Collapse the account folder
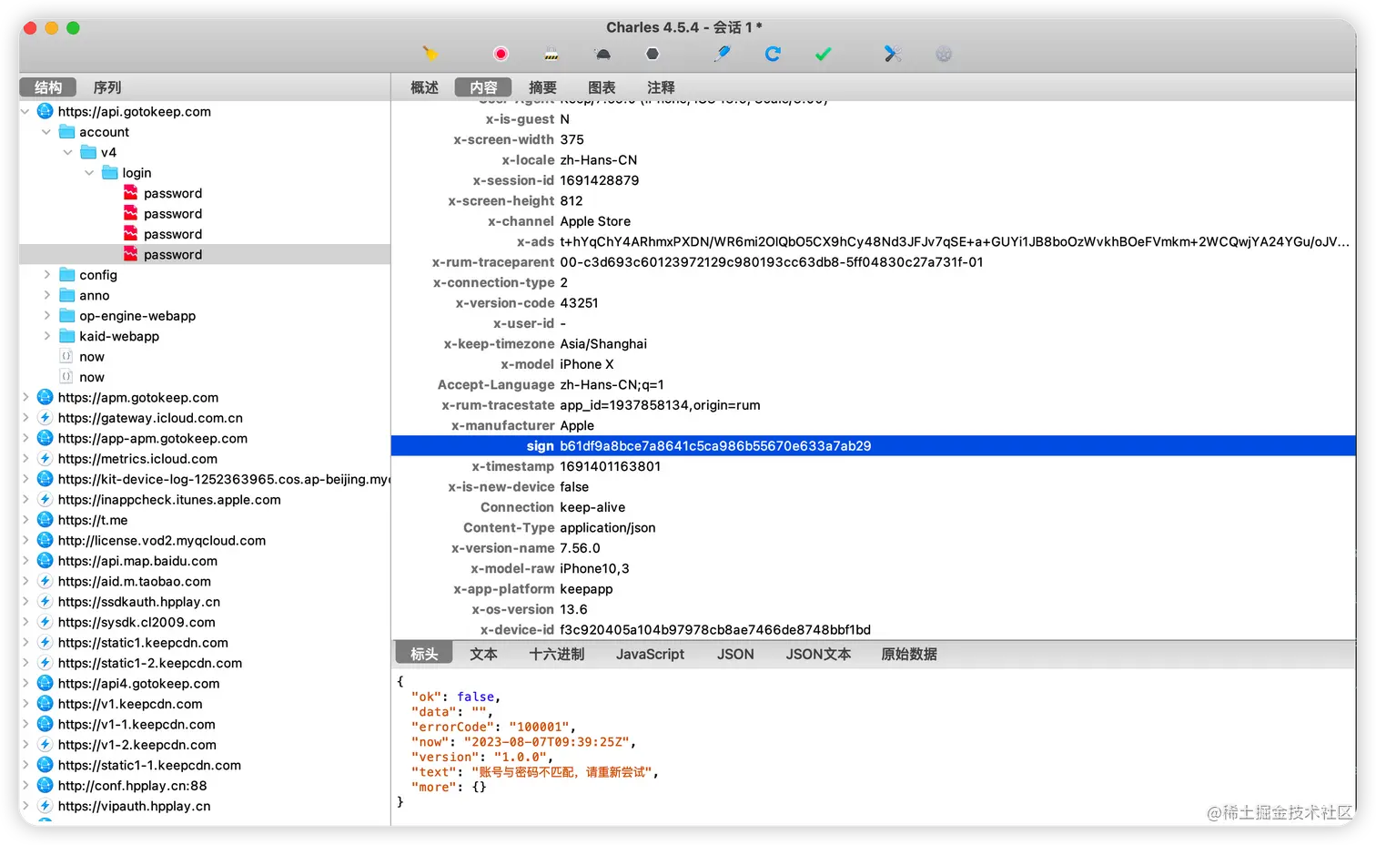The width and height of the screenshot is (1376, 845). click(46, 132)
